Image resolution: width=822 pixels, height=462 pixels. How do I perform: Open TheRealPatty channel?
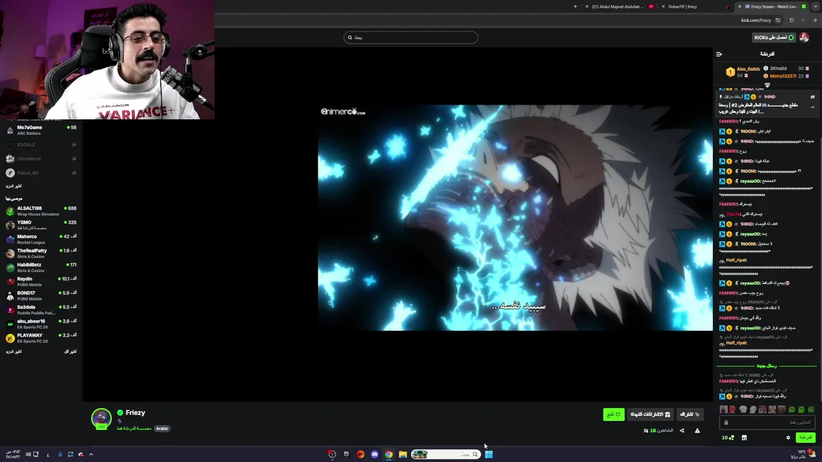[41, 253]
